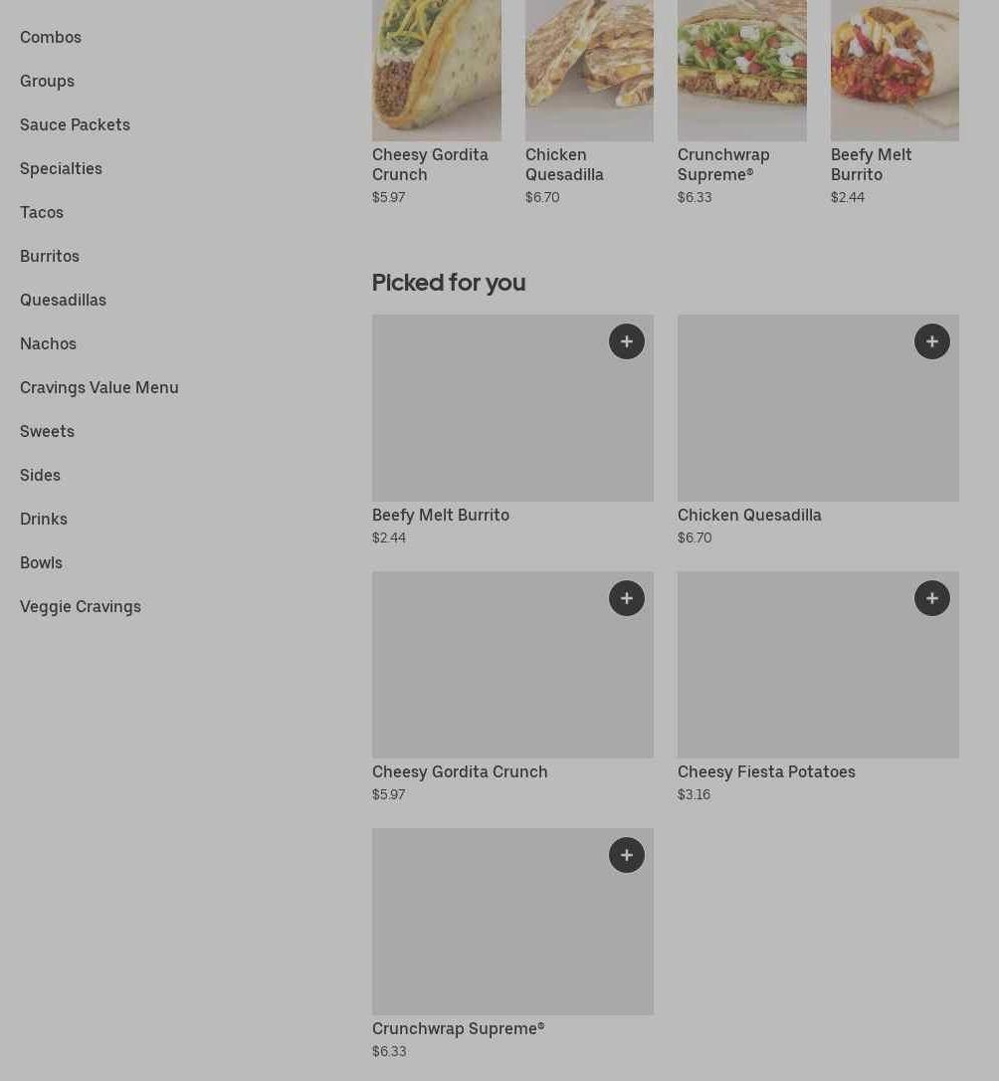Select Sauce Packets category

pyautogui.click(x=75, y=124)
